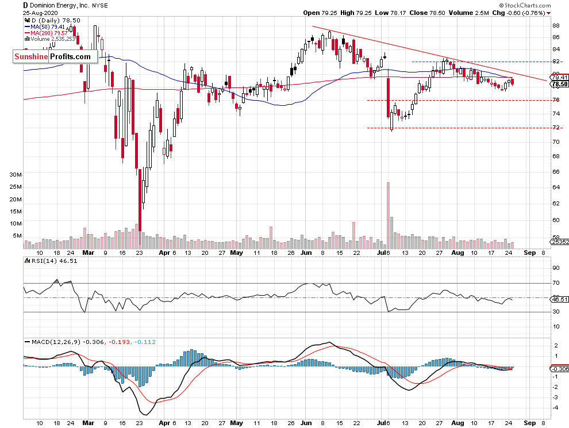Click the red down-triangle change indicator

click(x=548, y=13)
